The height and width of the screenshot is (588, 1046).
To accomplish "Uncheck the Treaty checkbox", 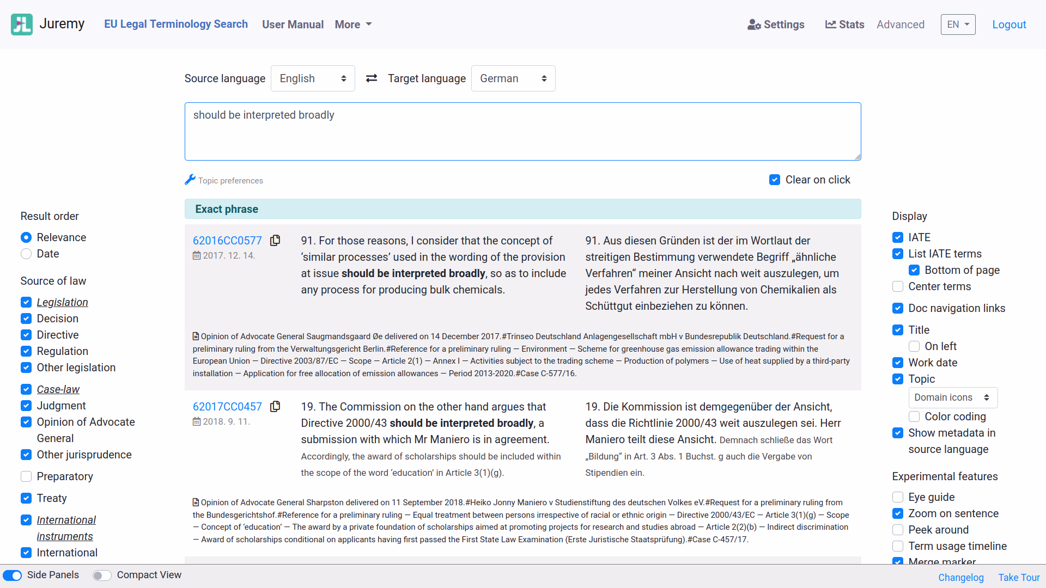I will (26, 498).
